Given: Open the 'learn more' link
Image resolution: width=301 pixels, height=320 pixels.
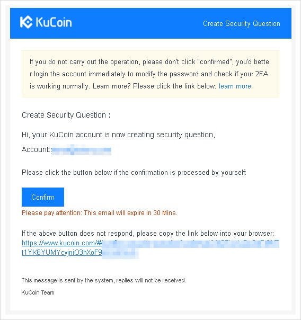Looking at the screenshot, I should coord(235,86).
